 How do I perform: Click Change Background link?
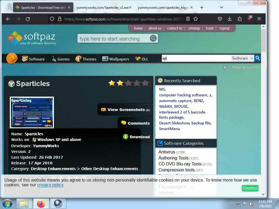coord(245,67)
